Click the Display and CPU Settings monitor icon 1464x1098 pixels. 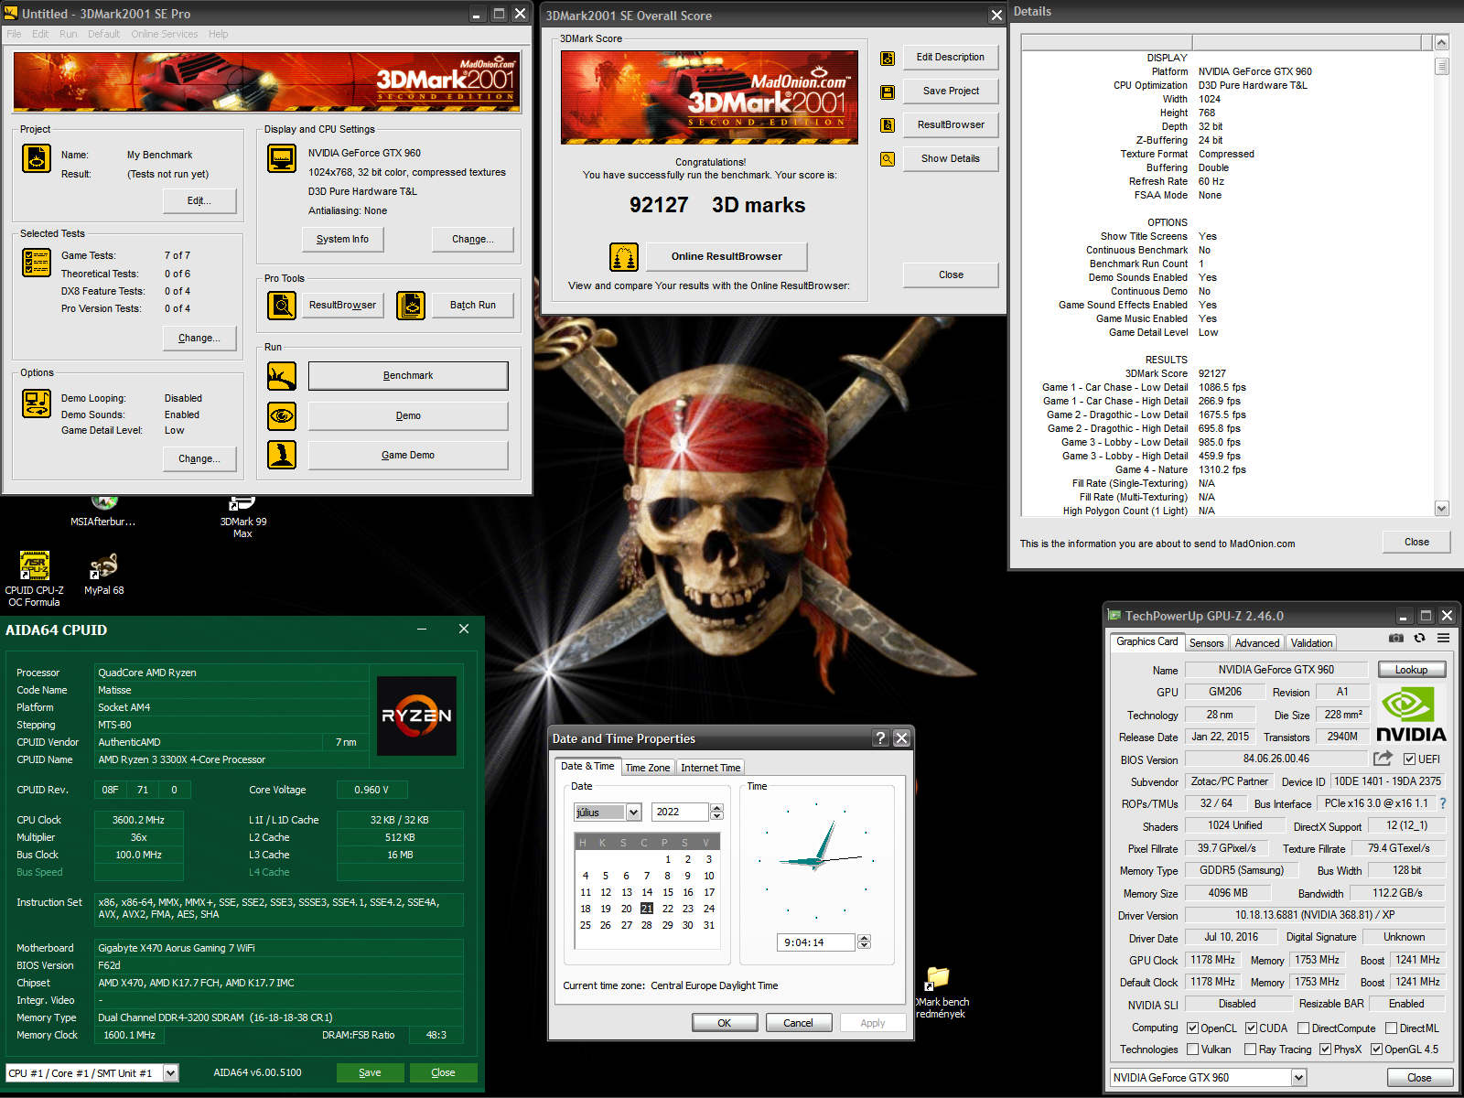(282, 158)
